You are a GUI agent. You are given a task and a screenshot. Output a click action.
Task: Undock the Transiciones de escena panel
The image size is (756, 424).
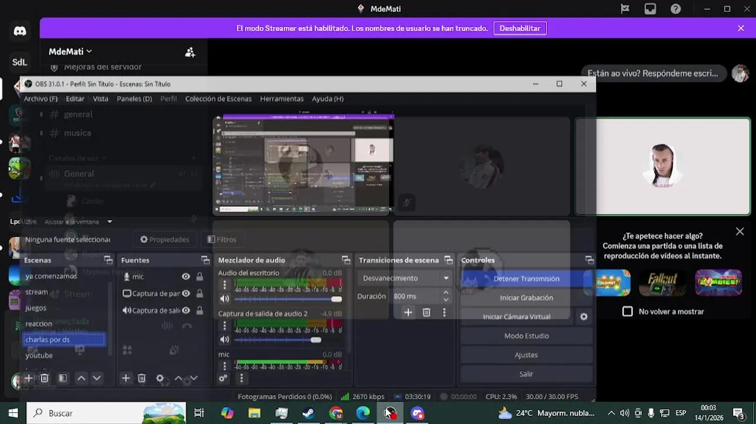coord(448,260)
